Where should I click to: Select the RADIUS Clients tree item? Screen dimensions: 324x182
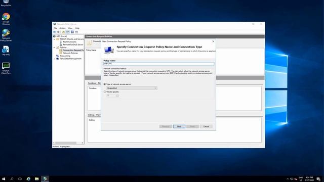point(70,42)
